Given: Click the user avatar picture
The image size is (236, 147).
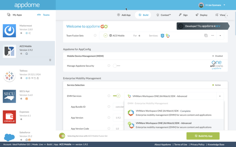Looking at the screenshot, I should [201, 5].
